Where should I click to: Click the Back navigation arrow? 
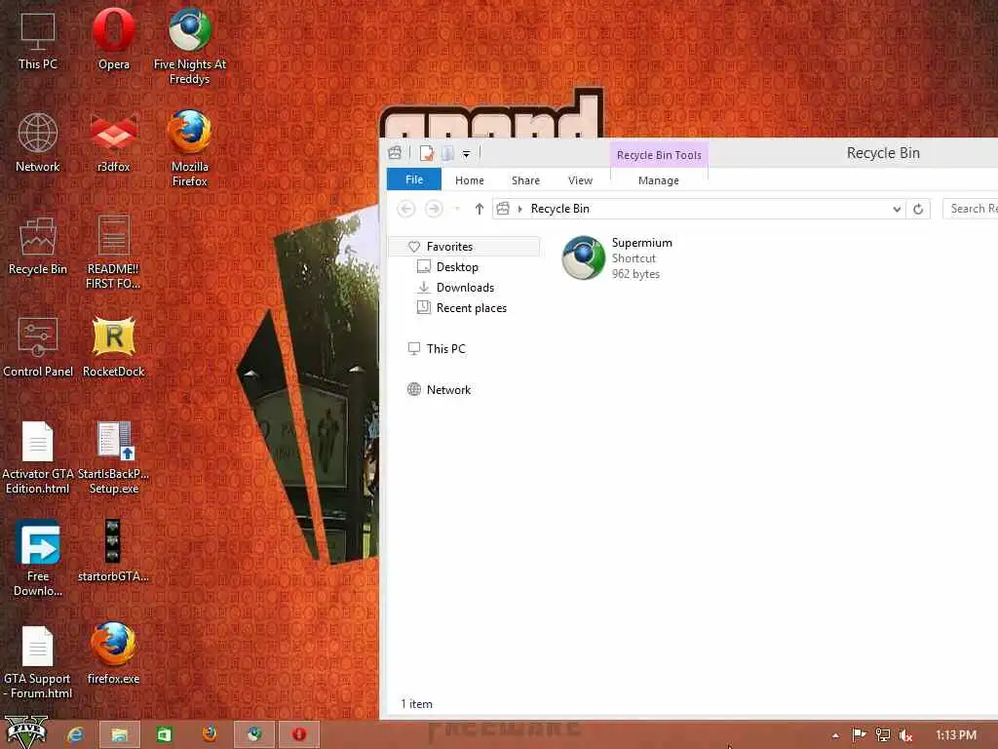pyautogui.click(x=406, y=209)
